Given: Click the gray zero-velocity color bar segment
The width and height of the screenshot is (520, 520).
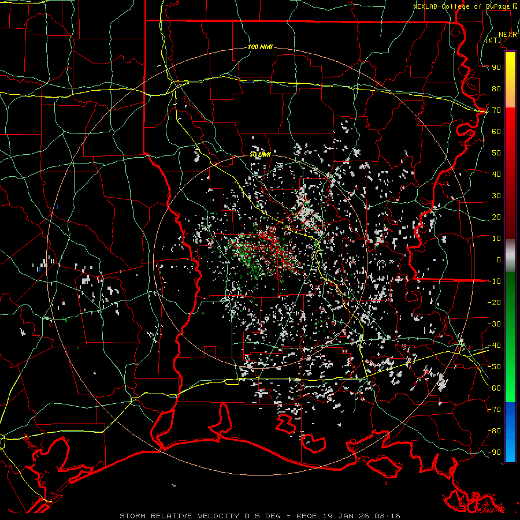Looking at the screenshot, I should coord(510,256).
